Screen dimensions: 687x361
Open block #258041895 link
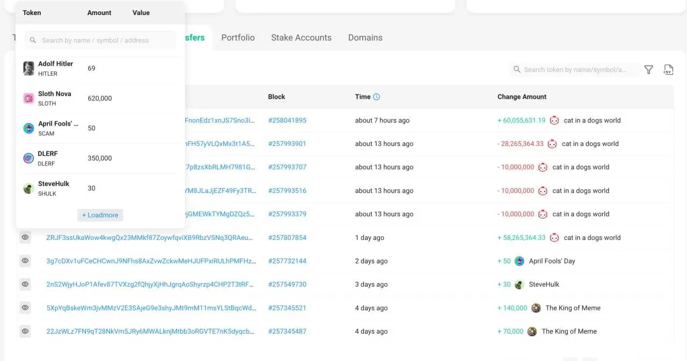287,121
